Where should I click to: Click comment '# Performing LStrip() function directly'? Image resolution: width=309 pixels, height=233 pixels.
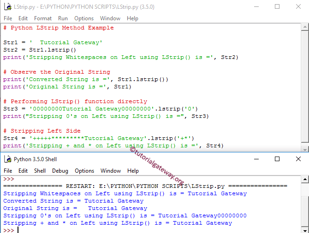click(x=75, y=102)
